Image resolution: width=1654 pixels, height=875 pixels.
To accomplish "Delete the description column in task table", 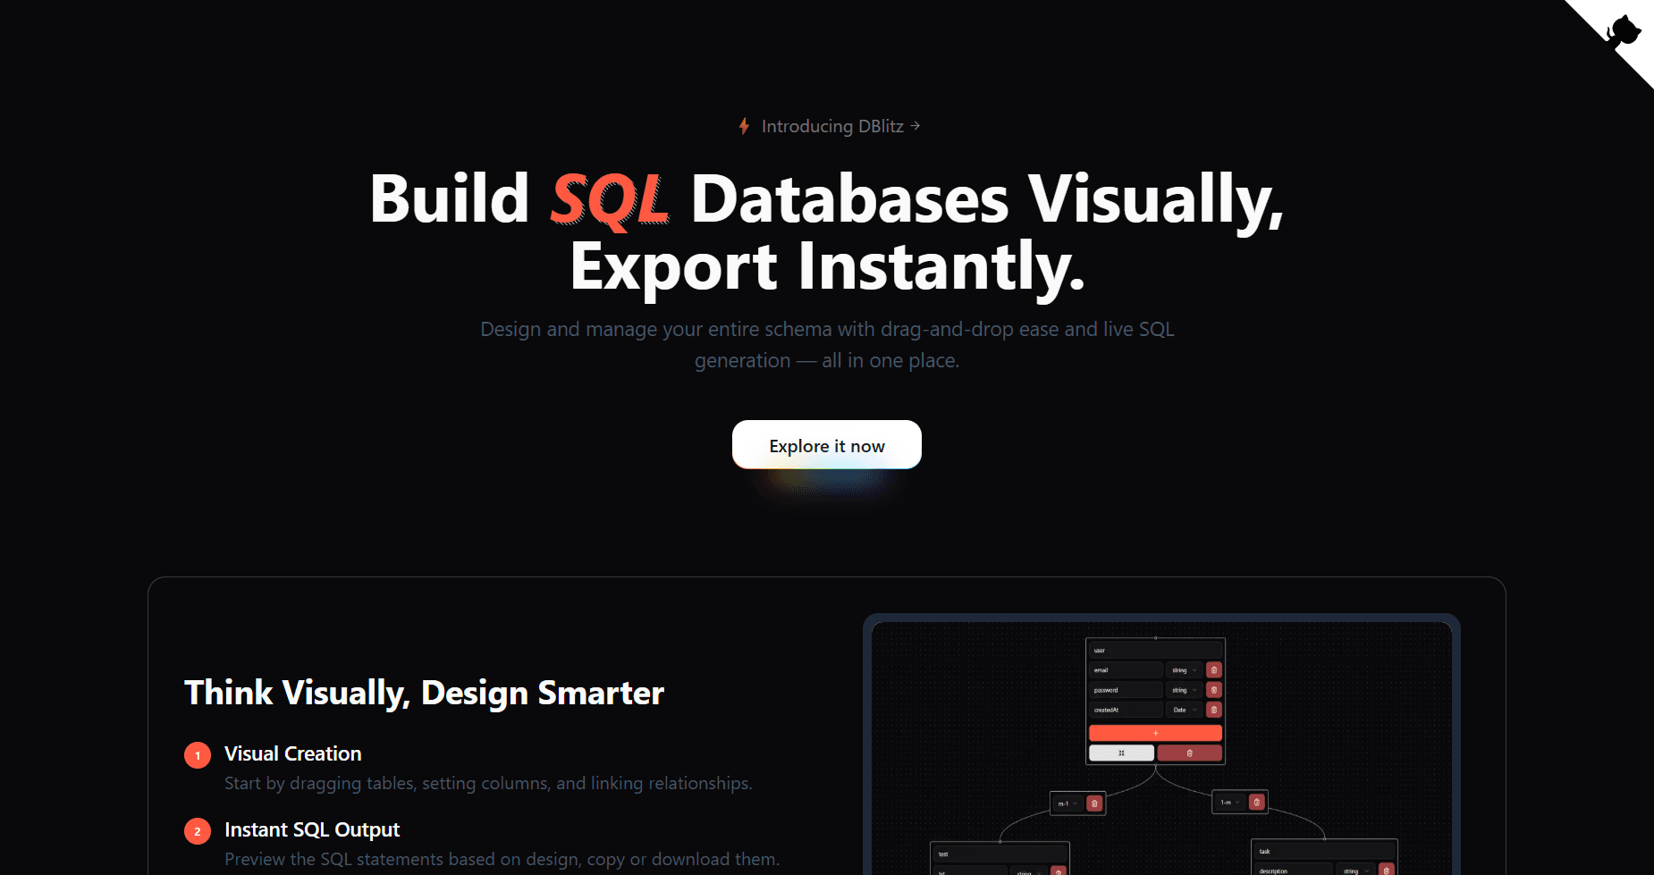I will [1387, 871].
